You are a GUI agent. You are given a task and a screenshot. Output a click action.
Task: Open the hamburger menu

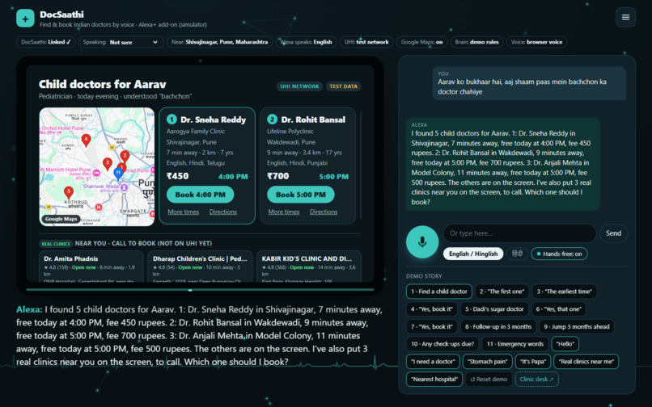625,18
